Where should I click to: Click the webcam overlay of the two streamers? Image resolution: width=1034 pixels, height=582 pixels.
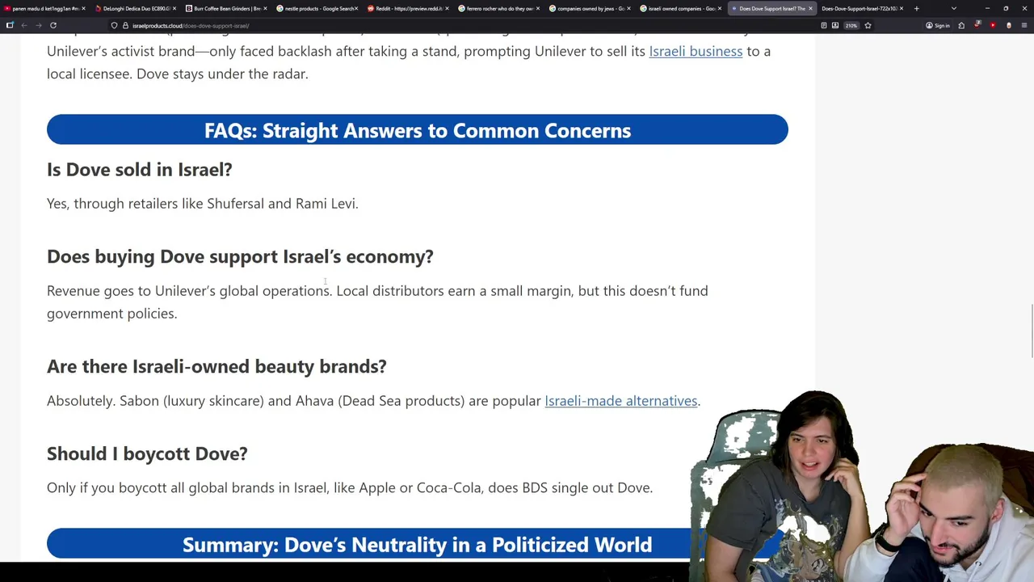pos(862,485)
